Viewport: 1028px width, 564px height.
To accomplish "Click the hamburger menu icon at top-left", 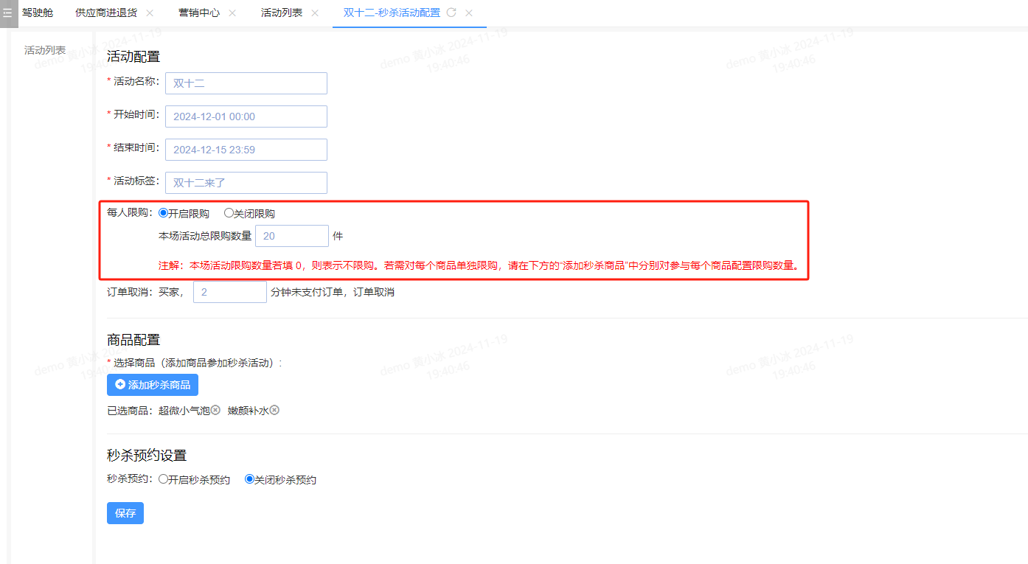I will pos(7,13).
